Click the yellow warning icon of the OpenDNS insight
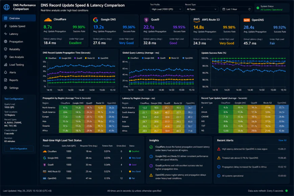Screen dimensions: 294x196 pyautogui.click(x=151, y=175)
